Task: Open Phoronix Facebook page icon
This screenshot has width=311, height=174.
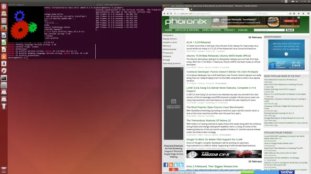Action: coord(166,165)
